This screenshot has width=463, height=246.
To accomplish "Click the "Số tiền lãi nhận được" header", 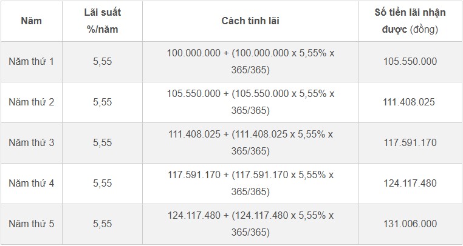I will coord(410,21).
